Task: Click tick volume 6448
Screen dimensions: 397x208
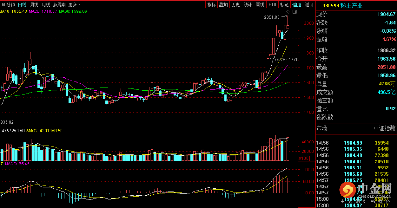Action: tap(383, 149)
